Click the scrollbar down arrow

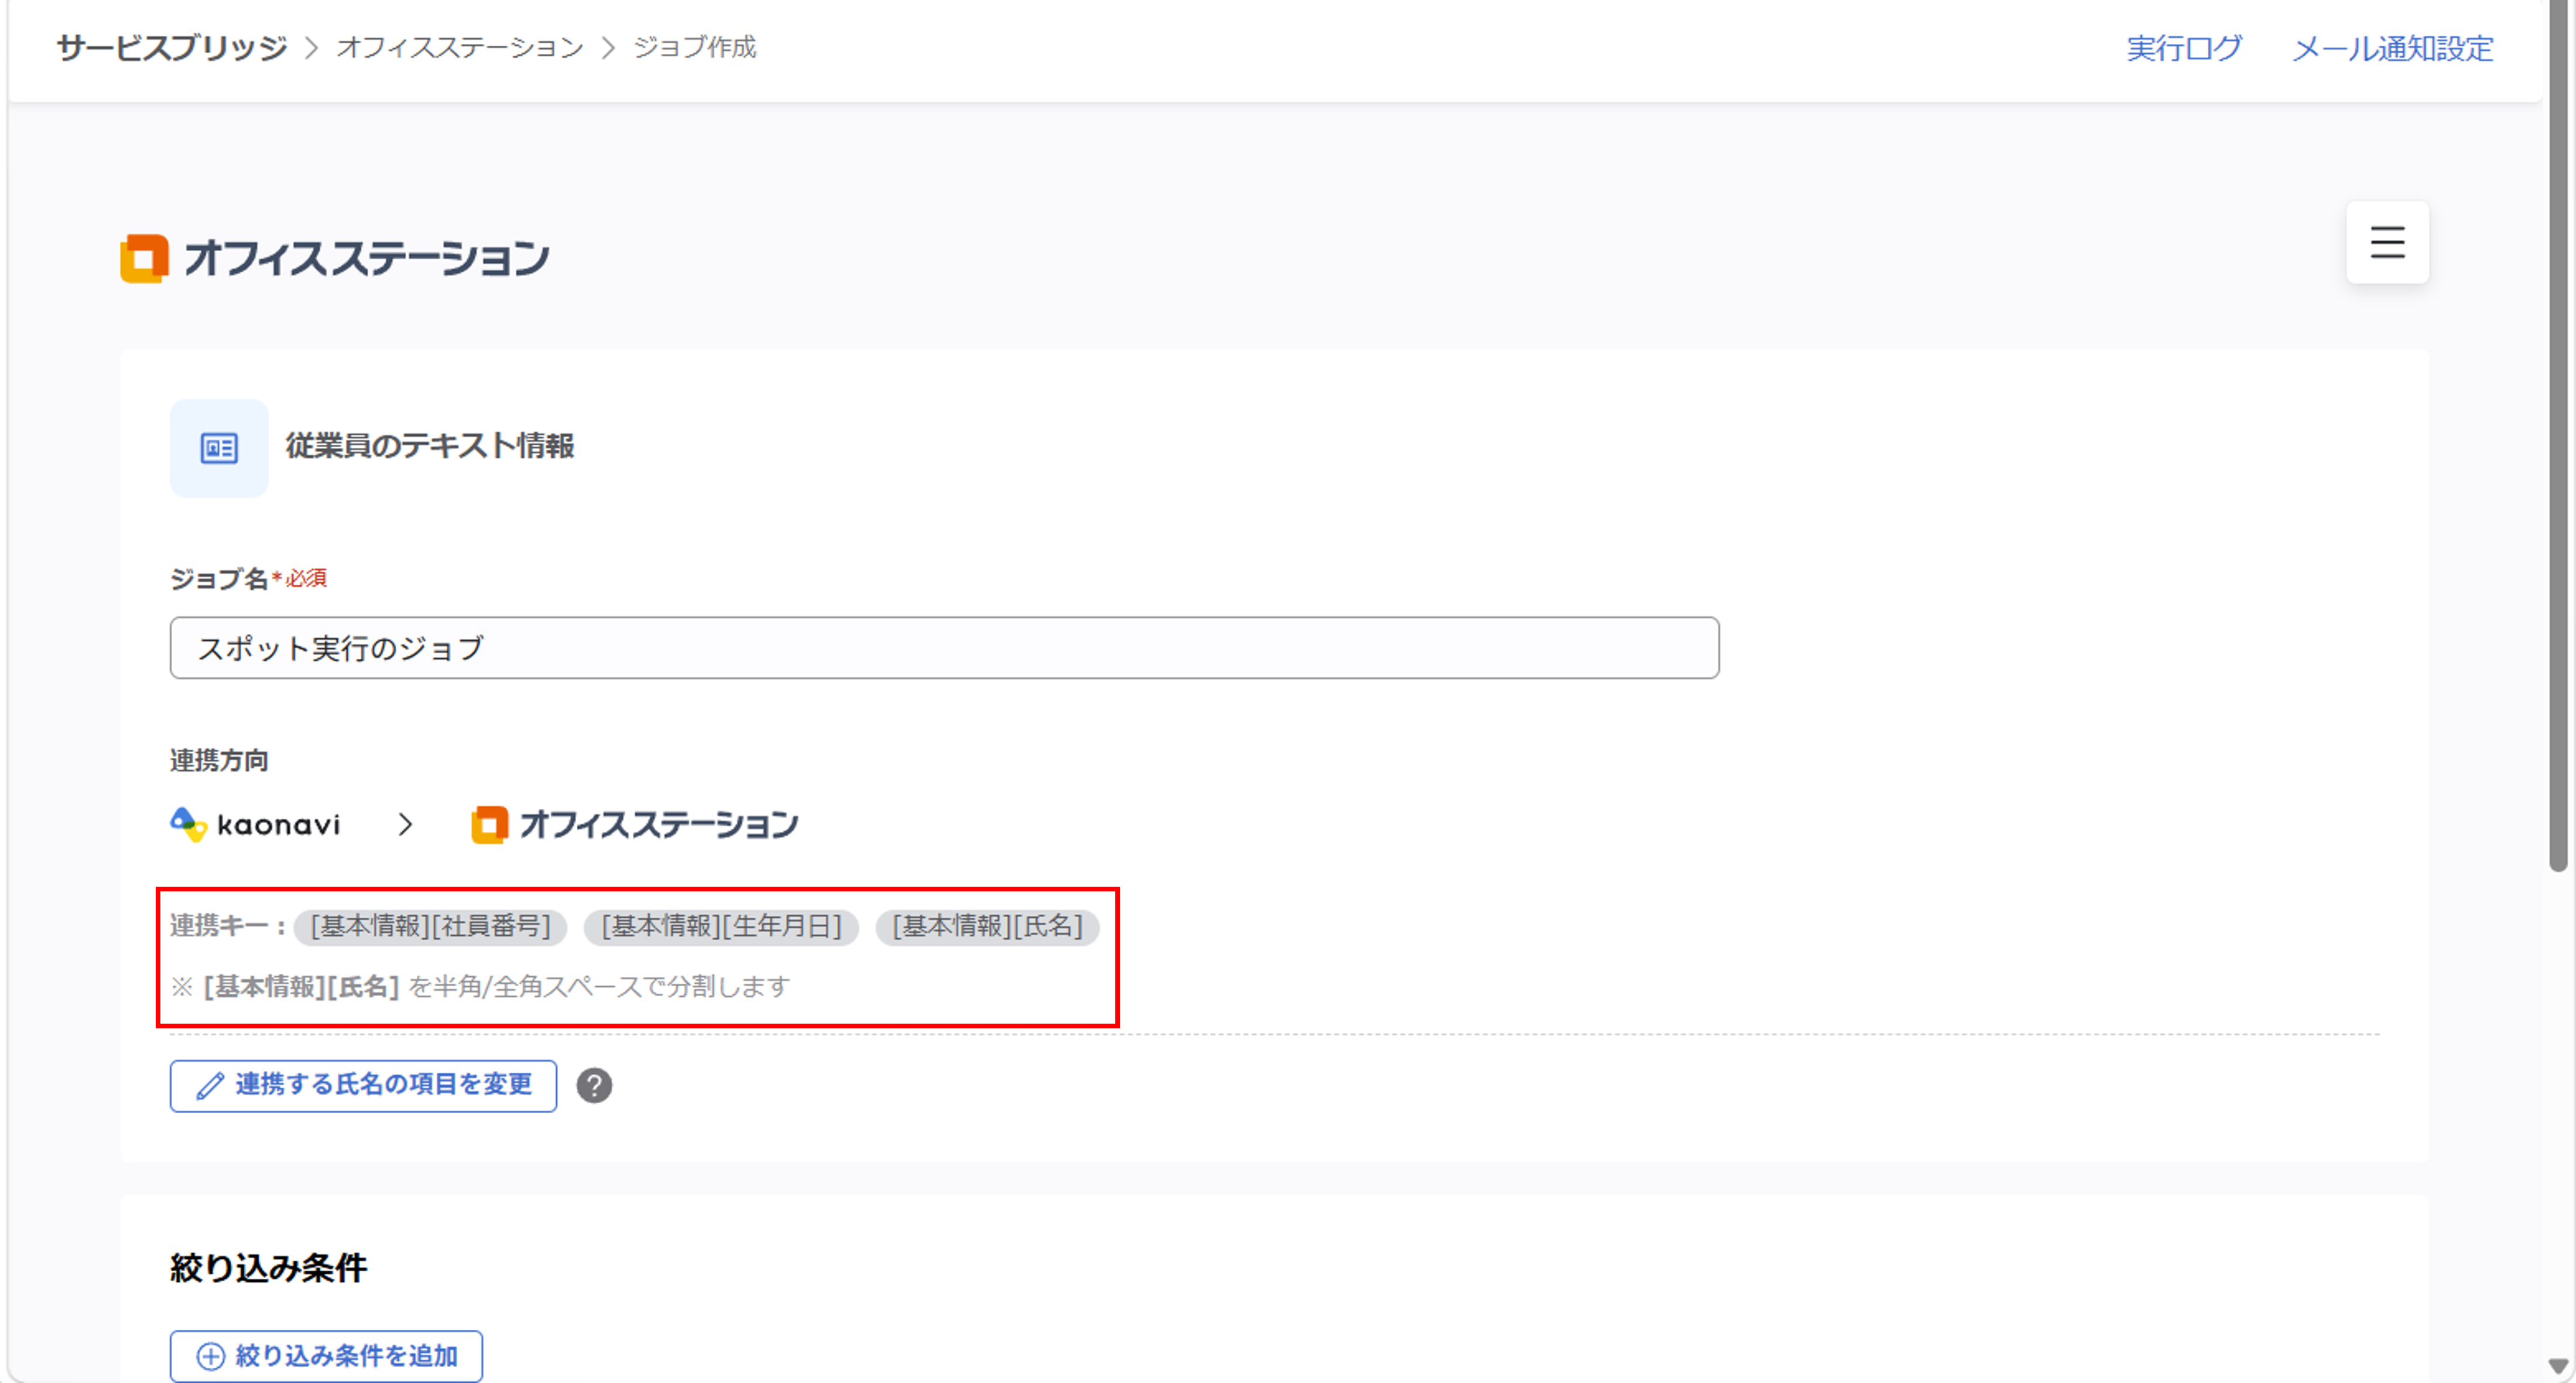2558,1365
